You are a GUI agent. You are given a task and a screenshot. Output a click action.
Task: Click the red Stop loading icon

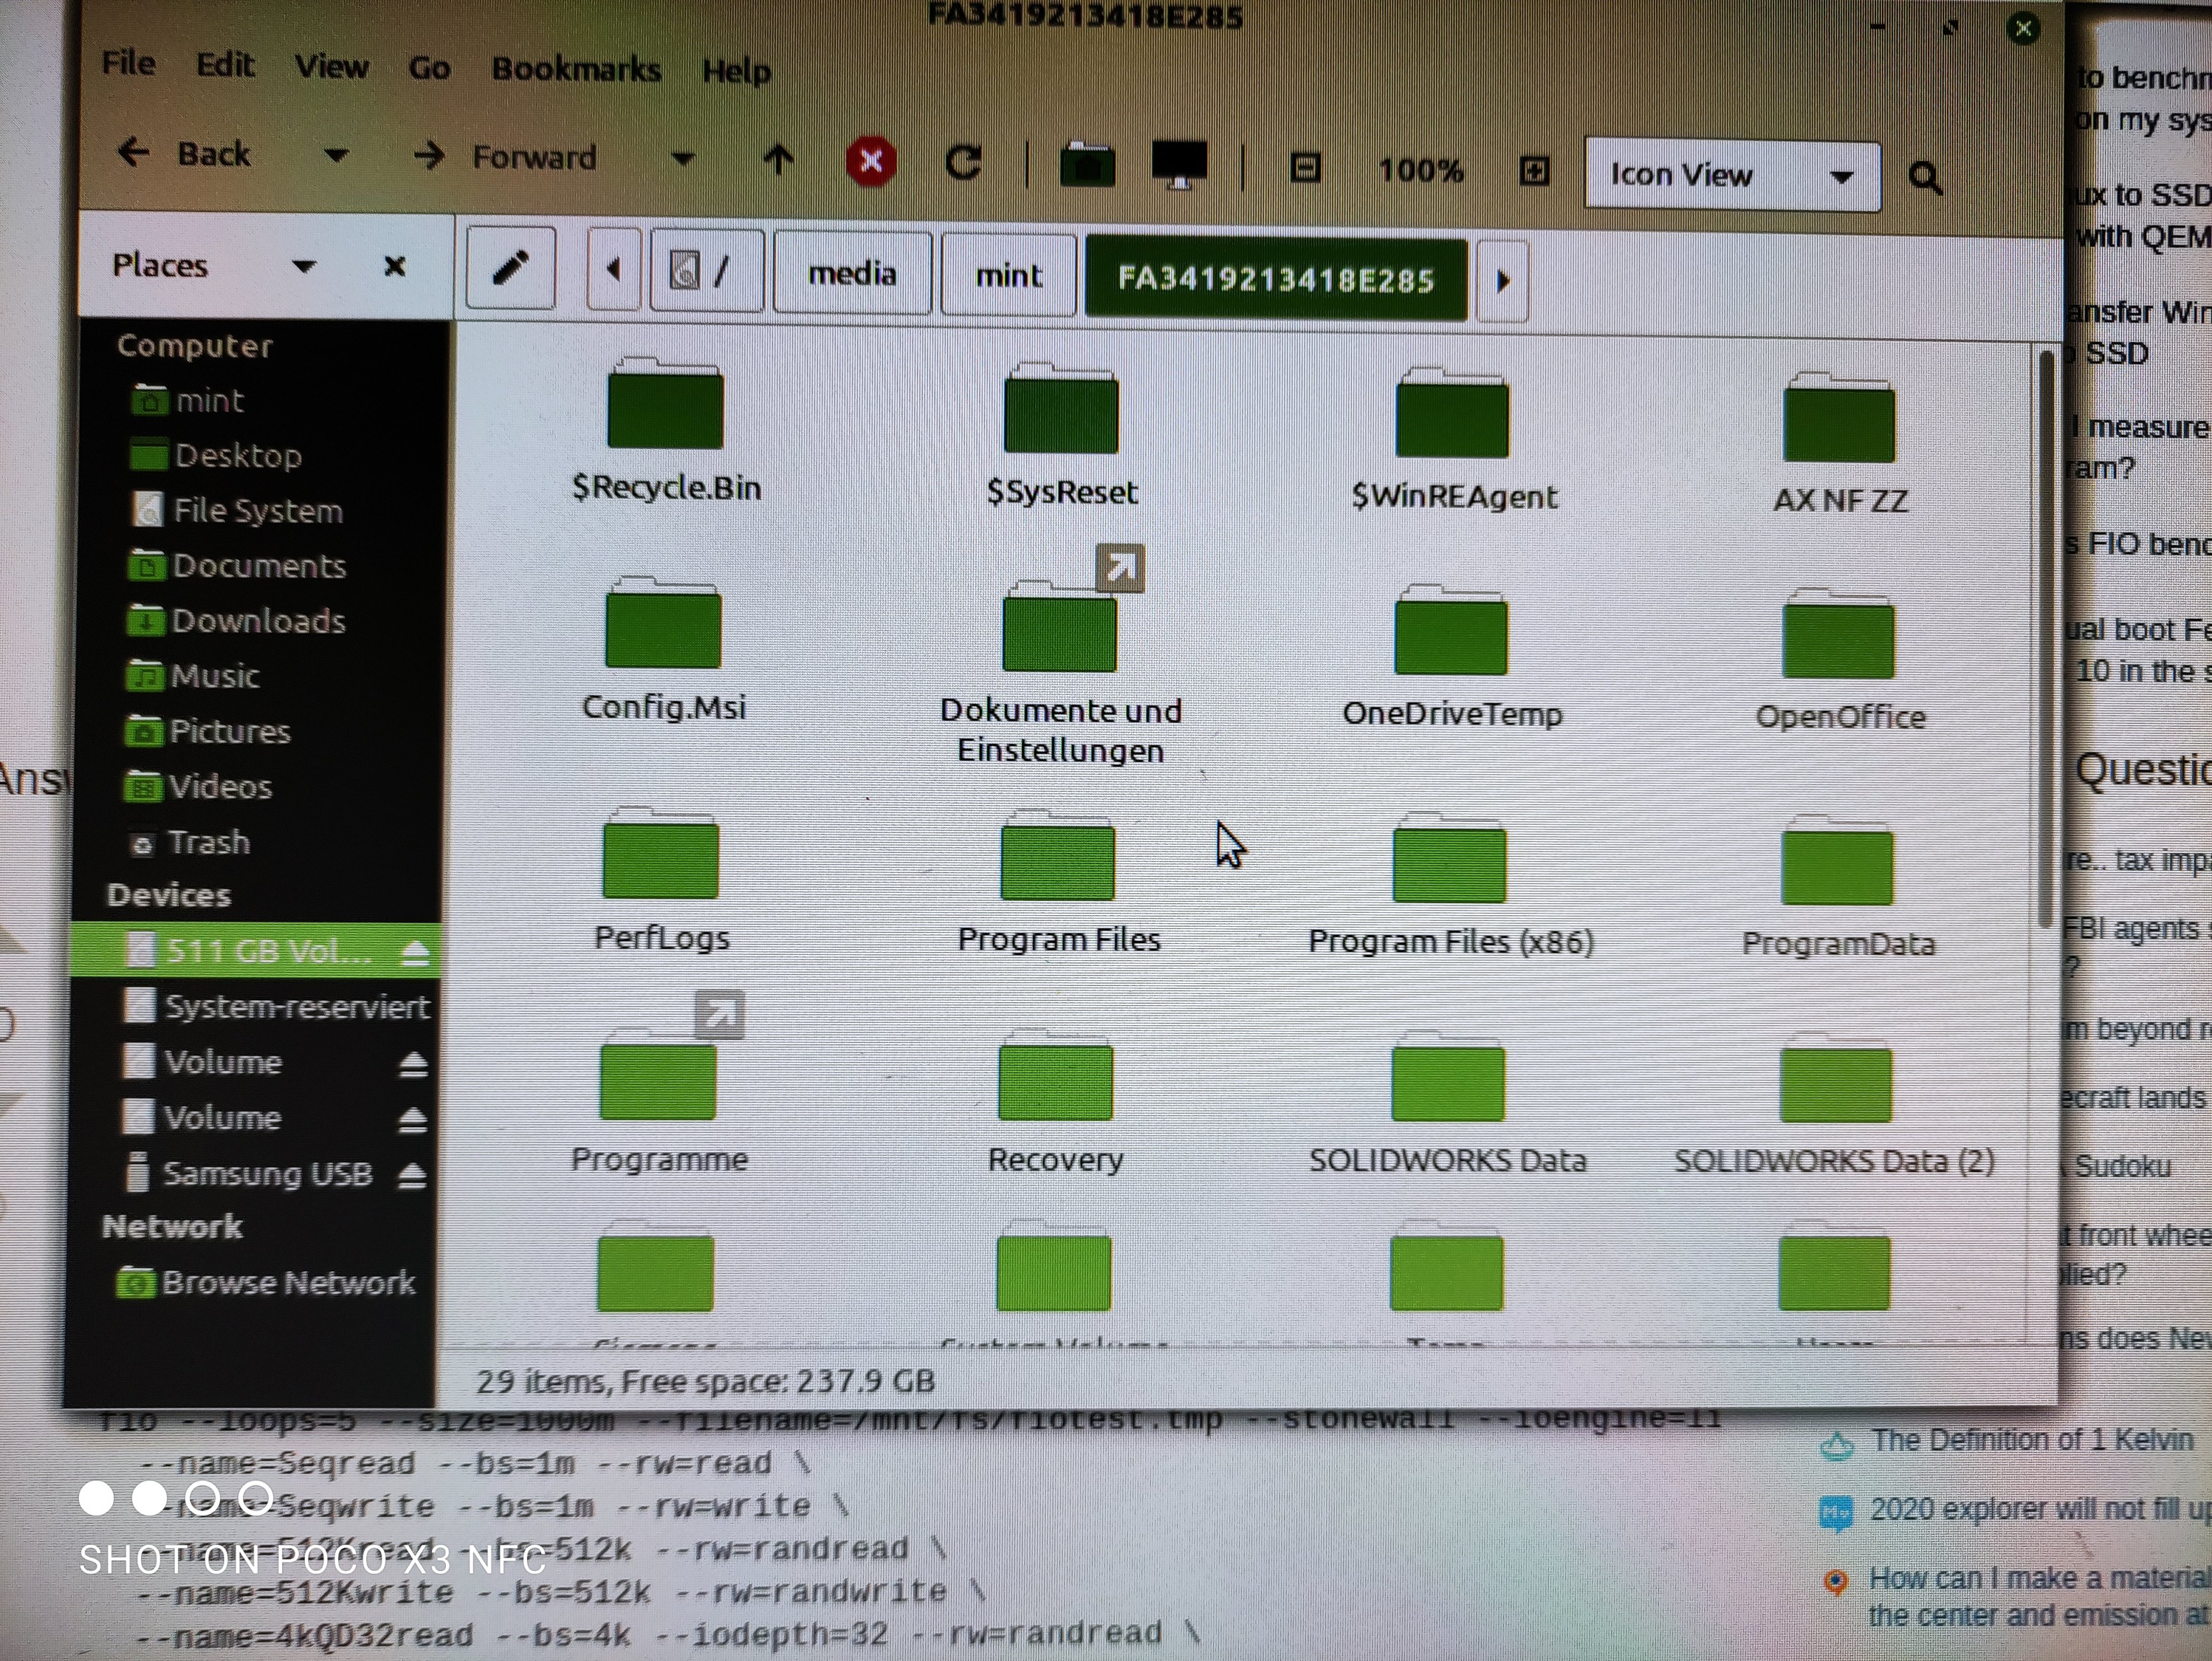coord(870,161)
